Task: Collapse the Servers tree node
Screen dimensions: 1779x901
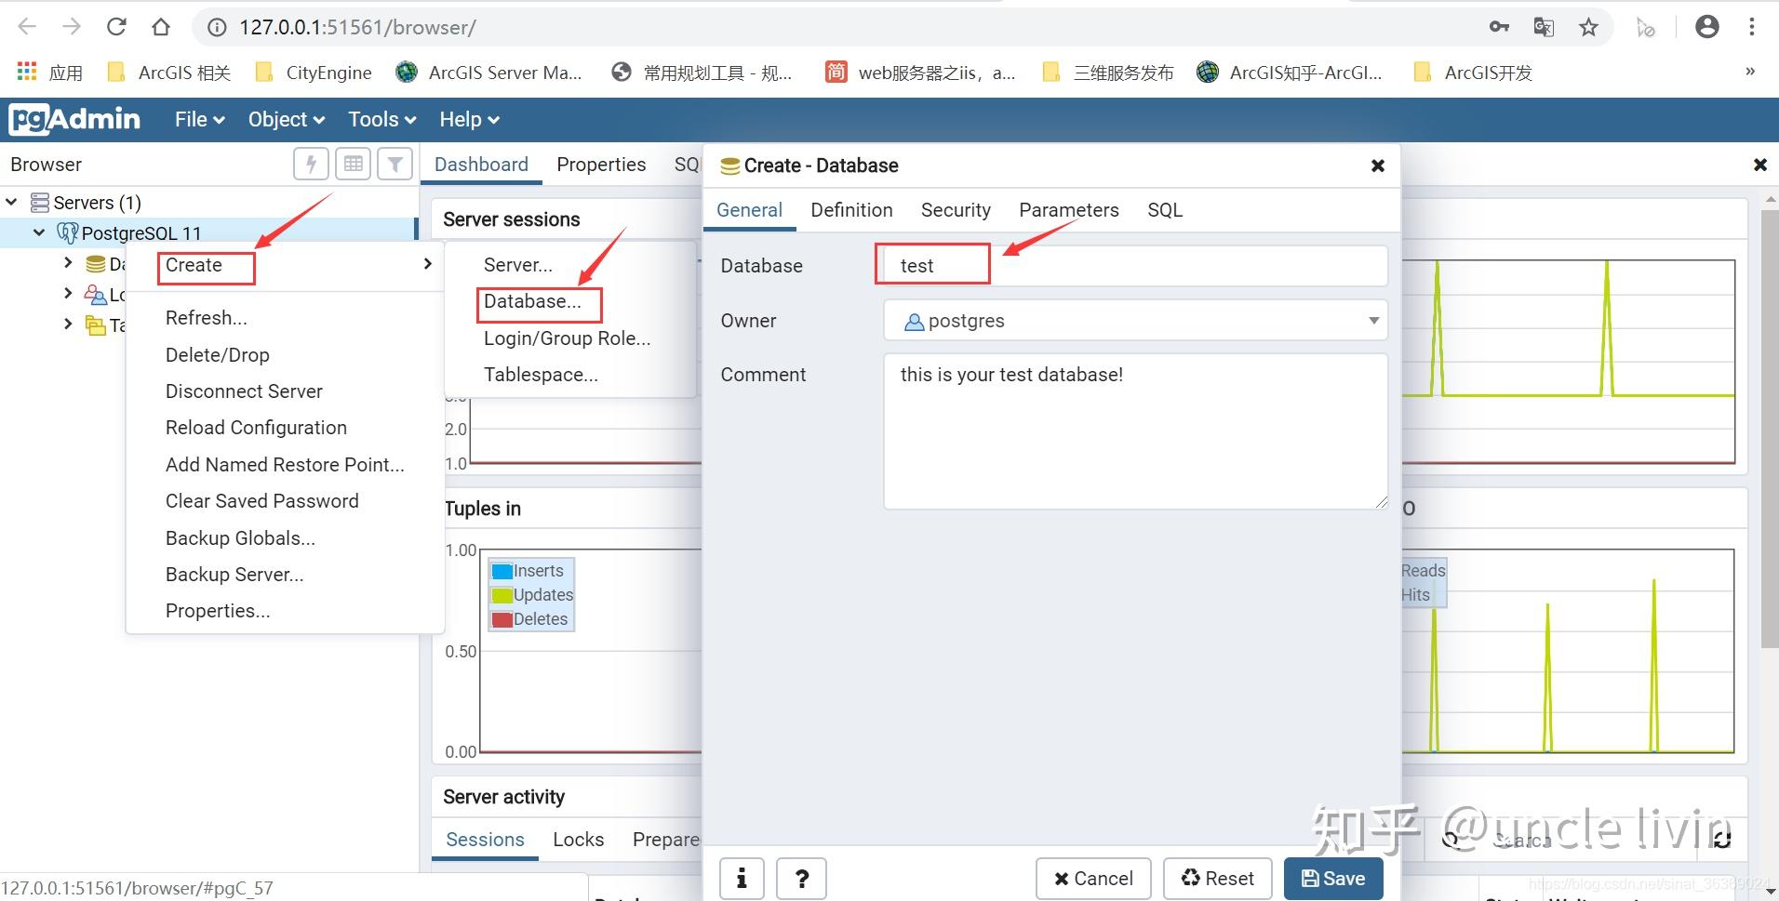Action: click(11, 202)
